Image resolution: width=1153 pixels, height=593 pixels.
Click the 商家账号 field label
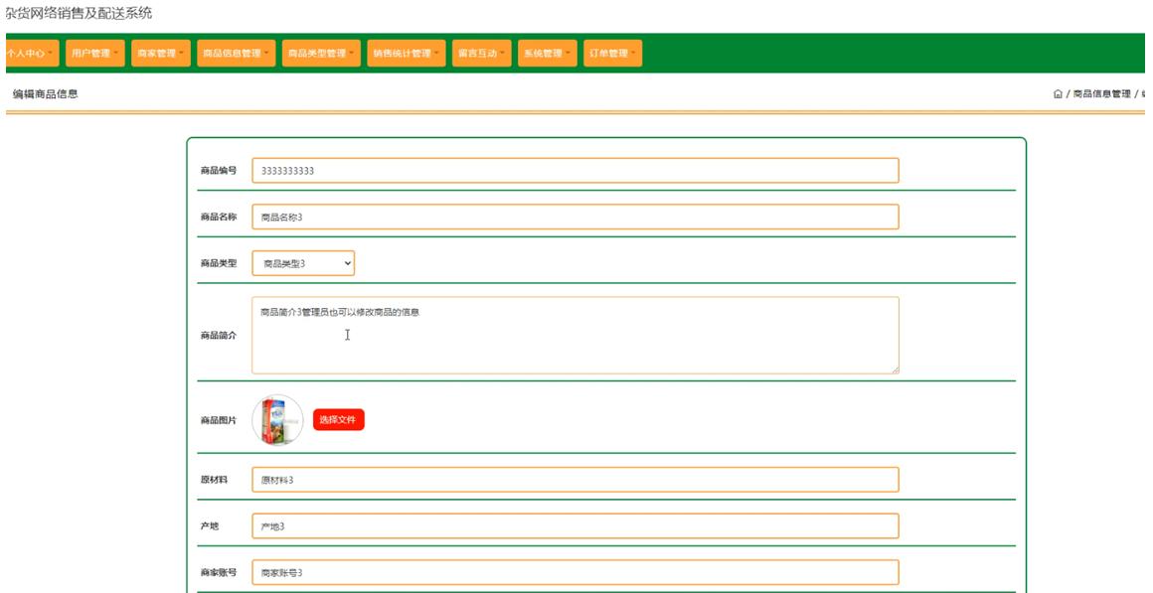tap(219, 572)
